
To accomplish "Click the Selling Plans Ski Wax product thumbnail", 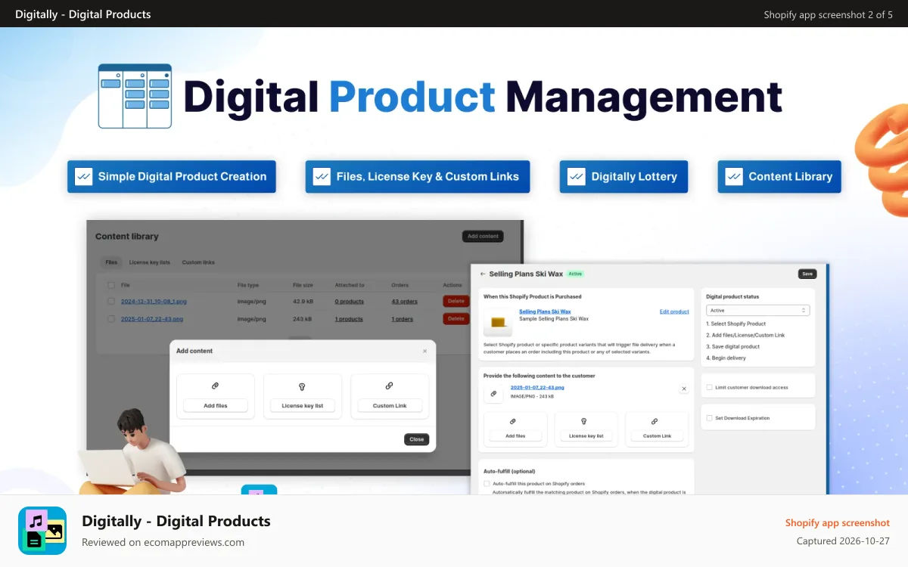I will click(498, 323).
